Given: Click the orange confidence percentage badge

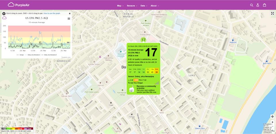Looking at the screenshot, I should [136, 80].
